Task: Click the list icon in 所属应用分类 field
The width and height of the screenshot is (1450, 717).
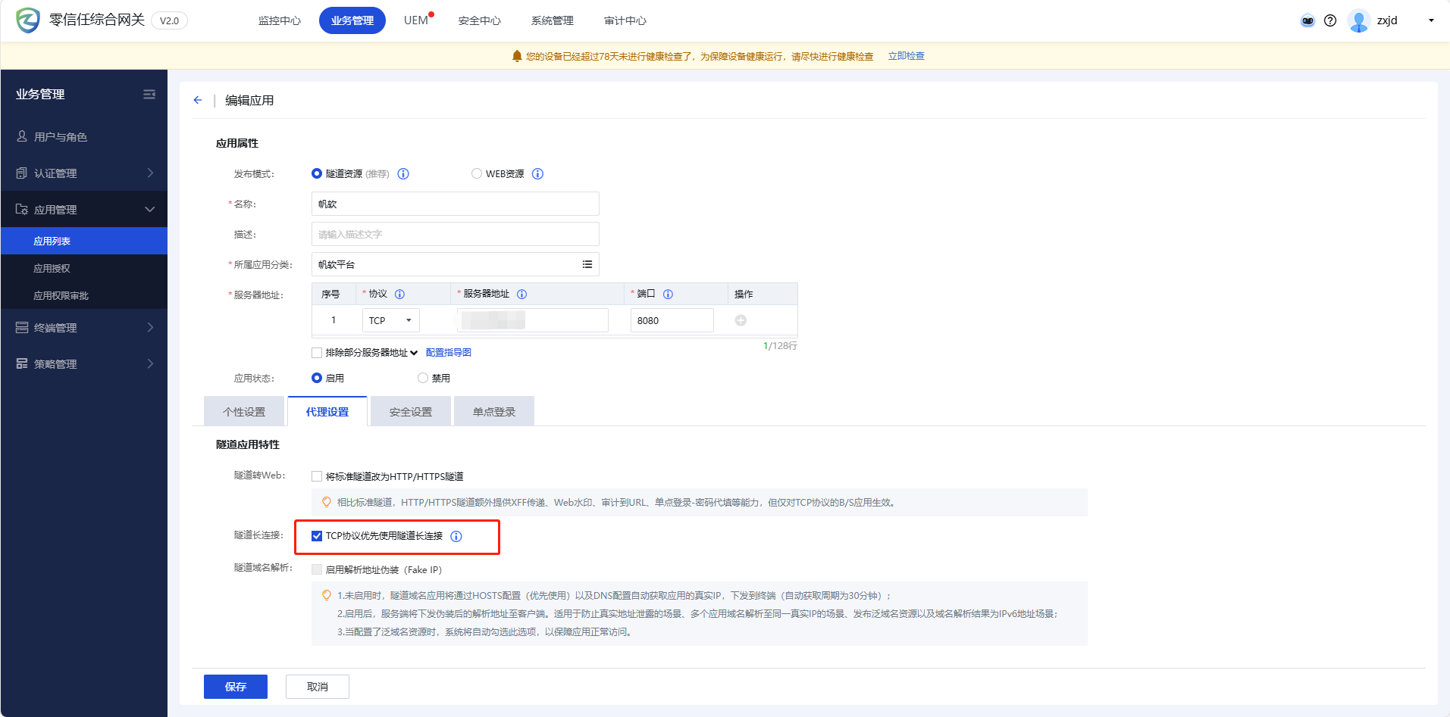Action: 587,264
